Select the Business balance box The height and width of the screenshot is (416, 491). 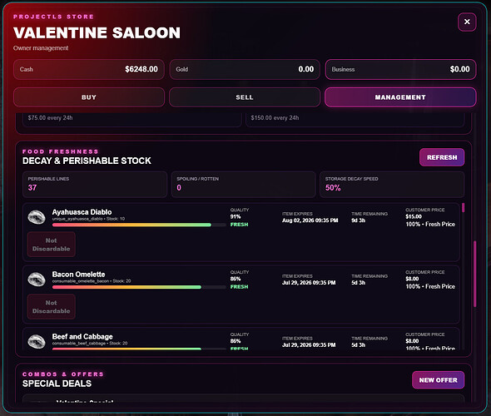[x=400, y=69]
